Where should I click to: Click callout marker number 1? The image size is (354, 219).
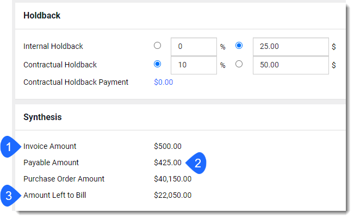click(9, 147)
